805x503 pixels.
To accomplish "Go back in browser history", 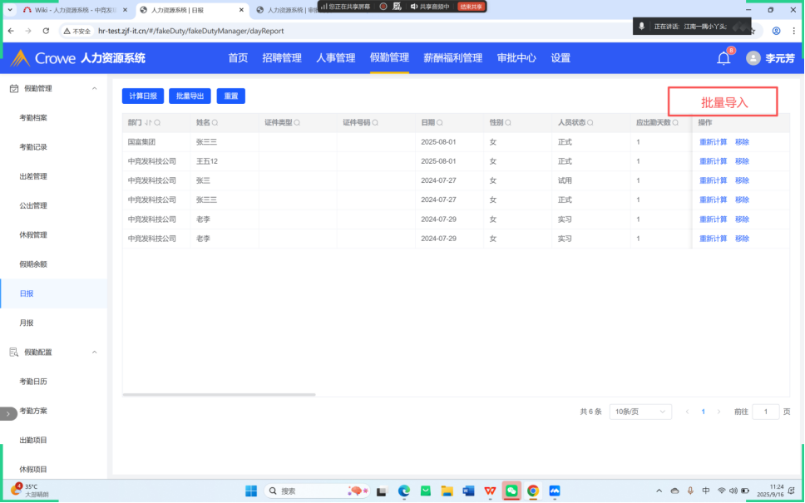I will [12, 31].
